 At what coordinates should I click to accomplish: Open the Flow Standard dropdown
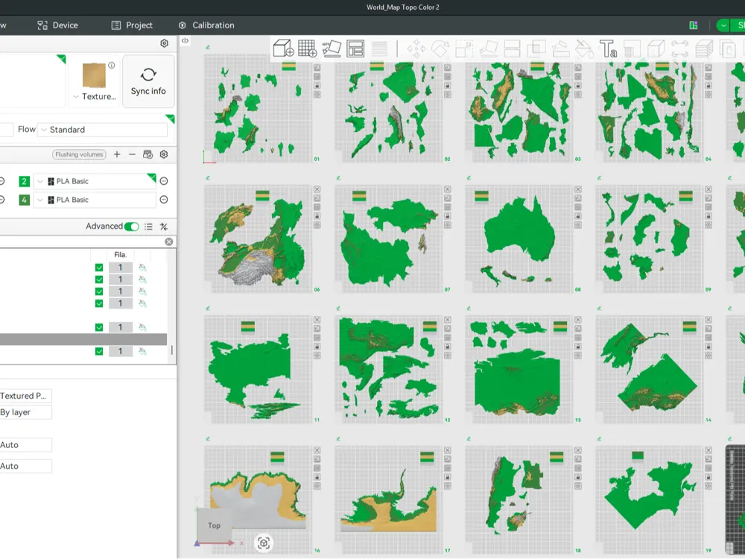(102, 130)
